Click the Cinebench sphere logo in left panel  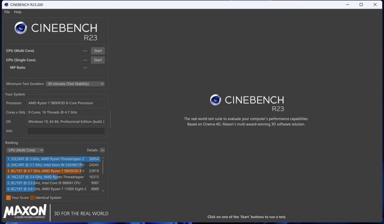(21, 28)
